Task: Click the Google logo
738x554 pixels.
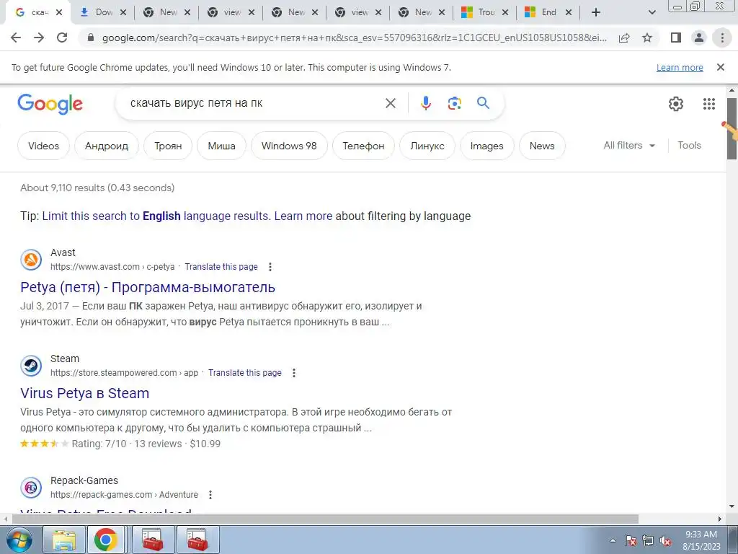Action: click(x=50, y=104)
